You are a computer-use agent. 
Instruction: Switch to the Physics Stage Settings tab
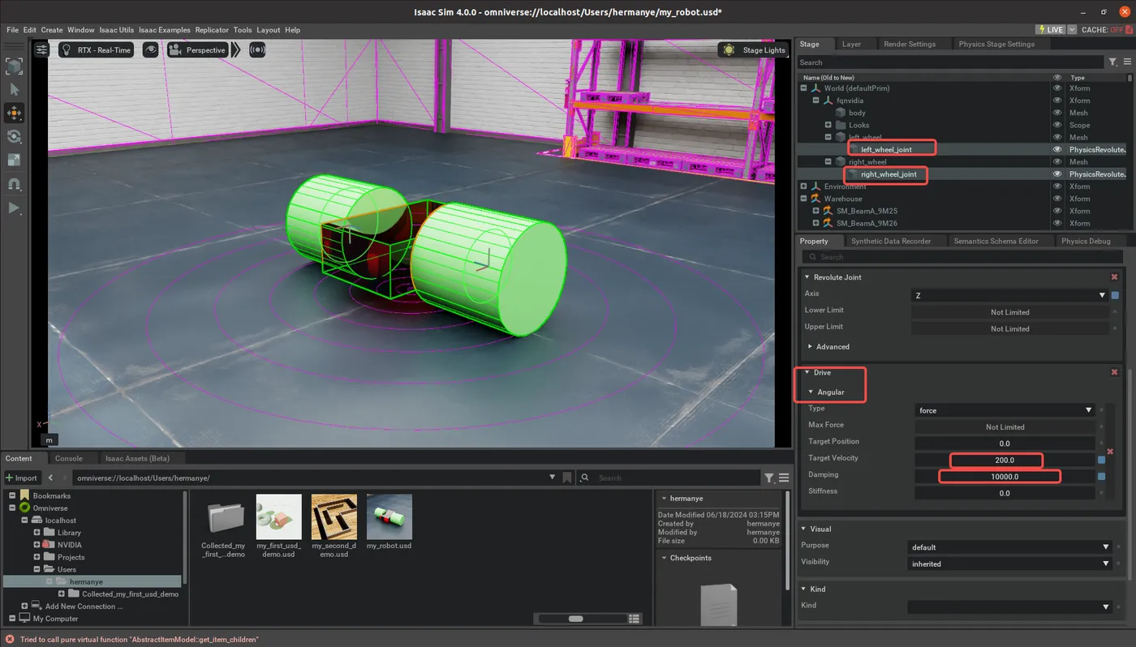tap(996, 44)
